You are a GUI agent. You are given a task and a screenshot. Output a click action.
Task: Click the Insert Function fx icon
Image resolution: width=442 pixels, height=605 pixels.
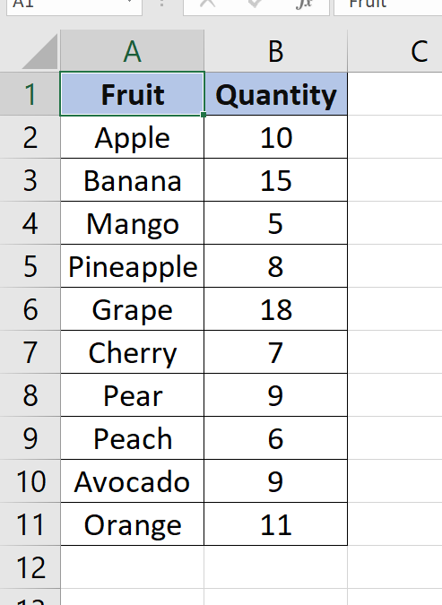coord(304,4)
